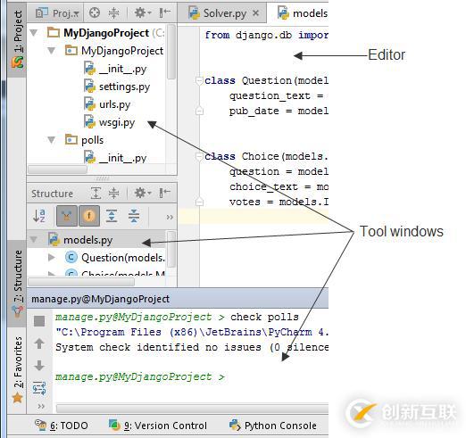Click the autoscroll icon in Structure title bar
466x438 pixels.
click(x=96, y=194)
